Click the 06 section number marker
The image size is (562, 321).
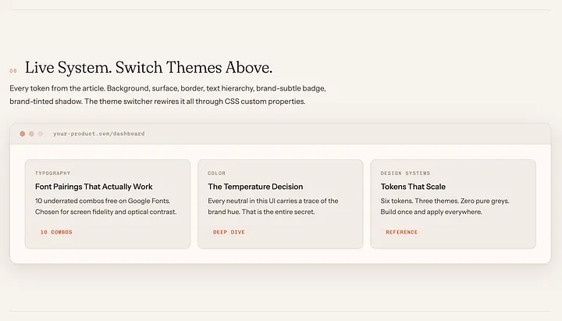pyautogui.click(x=13, y=71)
